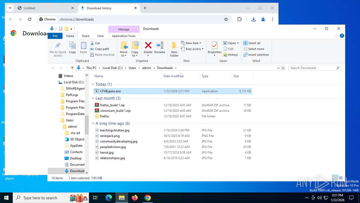The height and width of the screenshot is (203, 360).
Task: Select CFXBypass.exe file
Action: coord(173,91)
